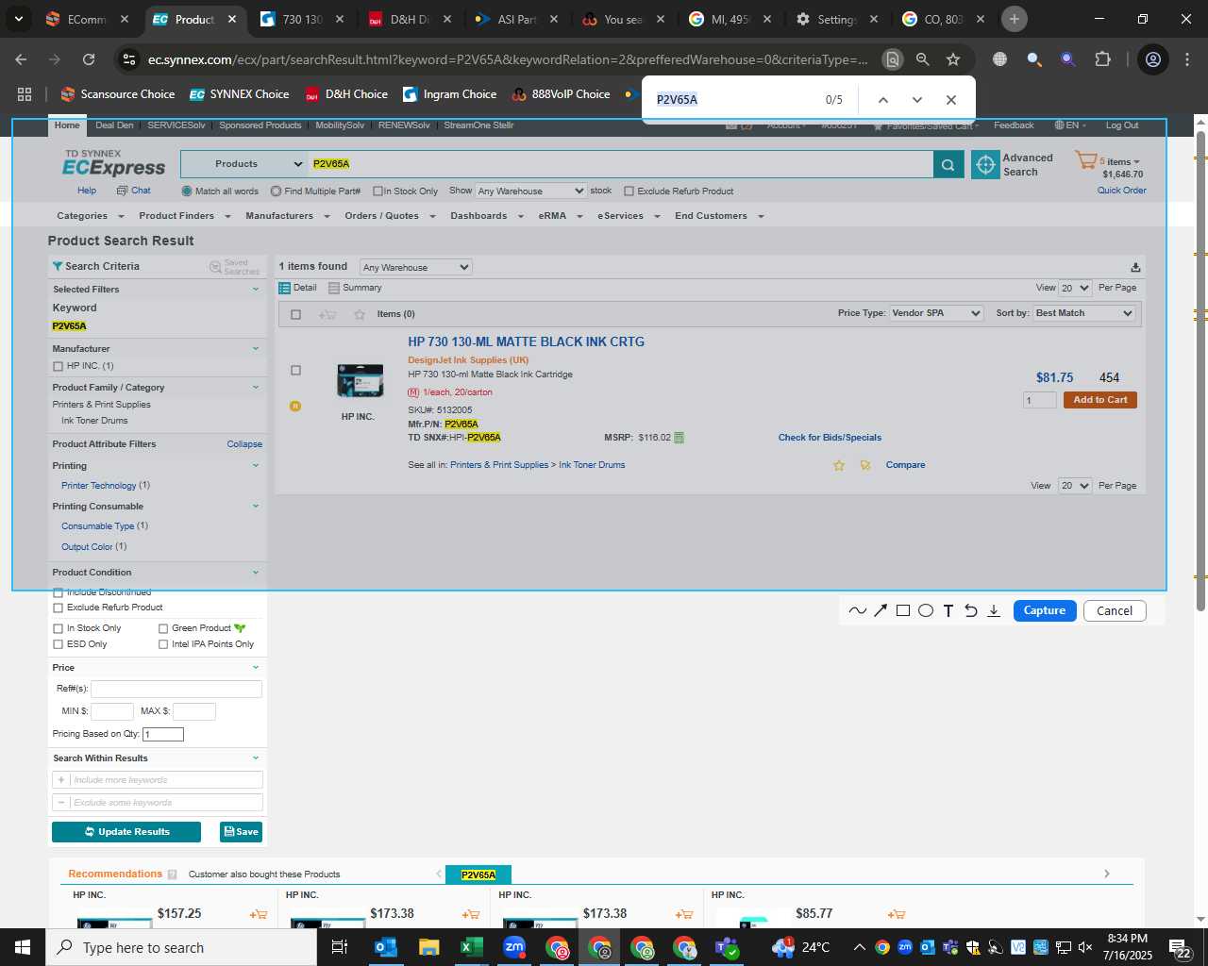Check the HP INC. manufacturer filter
The width and height of the screenshot is (1208, 966).
coord(58,366)
